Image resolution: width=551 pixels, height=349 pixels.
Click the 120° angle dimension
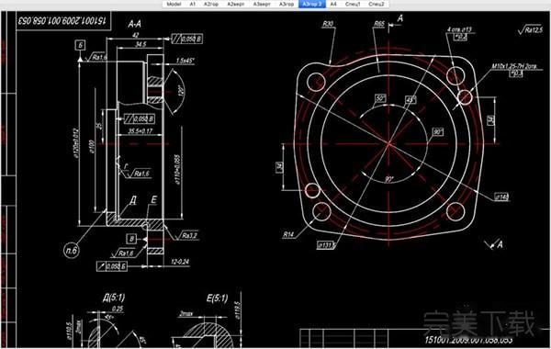pos(181,91)
